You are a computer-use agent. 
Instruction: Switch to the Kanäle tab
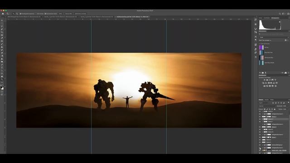[x=266, y=100]
